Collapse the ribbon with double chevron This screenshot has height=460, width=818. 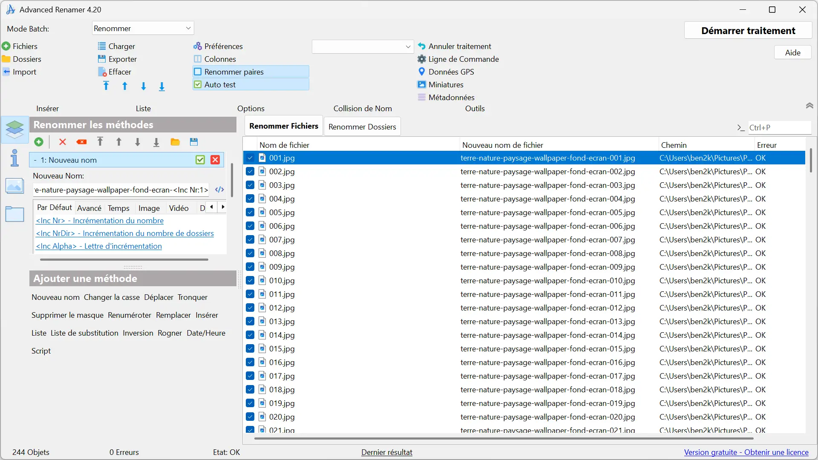click(x=809, y=106)
